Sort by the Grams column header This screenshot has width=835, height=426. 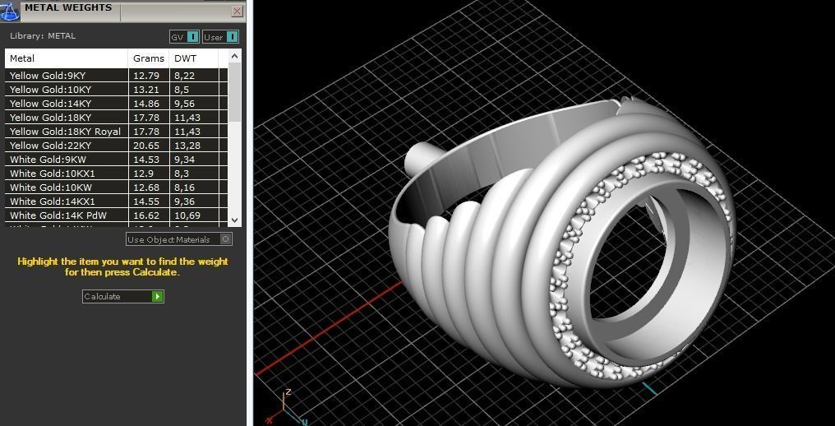click(x=149, y=58)
